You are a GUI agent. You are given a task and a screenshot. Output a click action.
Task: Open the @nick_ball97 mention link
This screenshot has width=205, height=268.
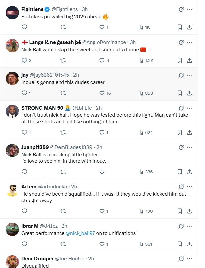(80, 233)
